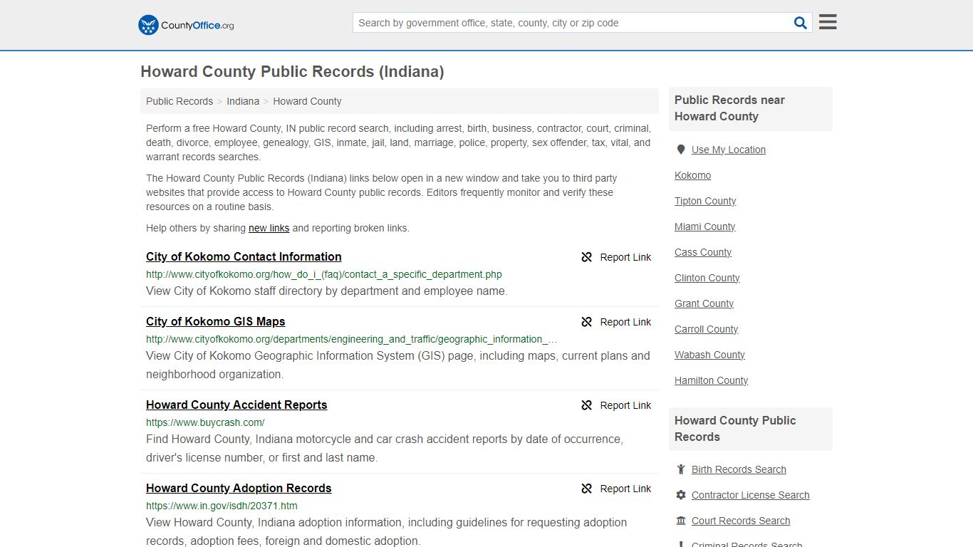Click broken-link icon for Accident Reports
This screenshot has width=973, height=547.
click(587, 405)
